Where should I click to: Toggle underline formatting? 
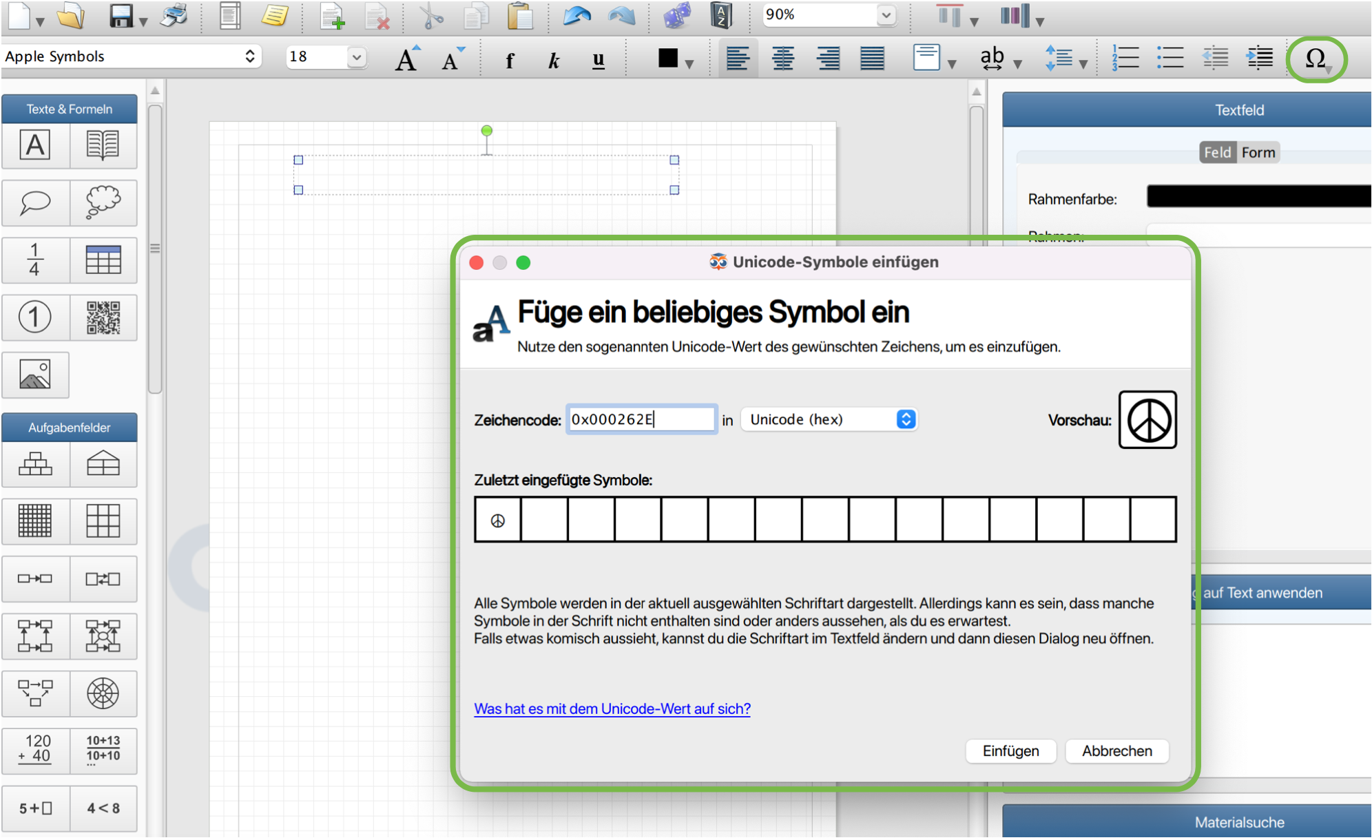[599, 61]
